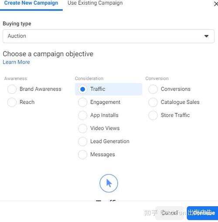218x222 pixels.
Task: Click the Traffic cursor icon illustration
Action: coord(109,183)
